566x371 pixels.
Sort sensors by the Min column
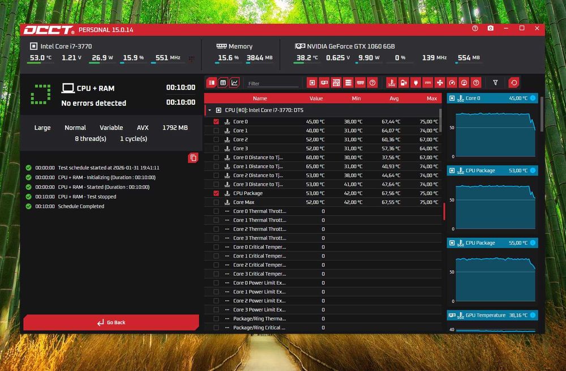click(356, 98)
